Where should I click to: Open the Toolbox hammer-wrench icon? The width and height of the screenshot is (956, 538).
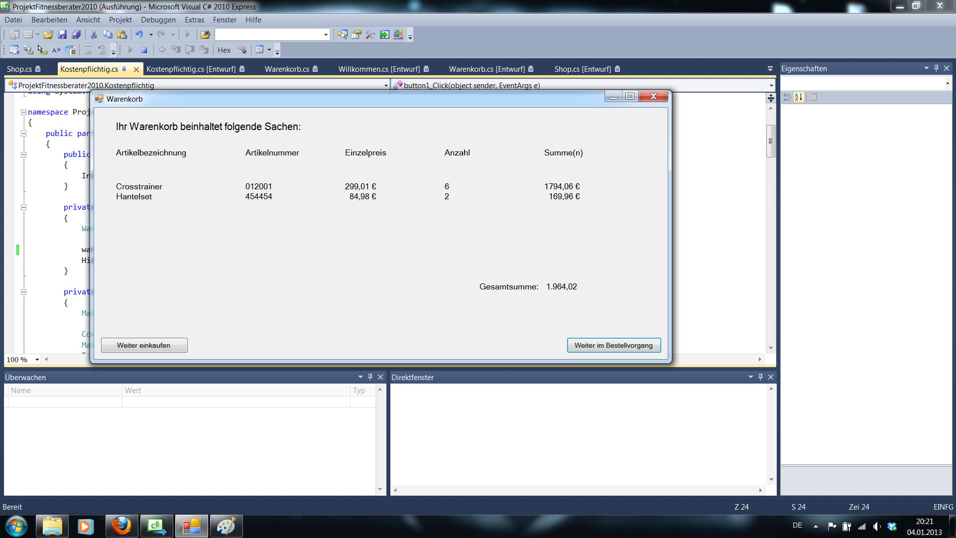coord(370,35)
